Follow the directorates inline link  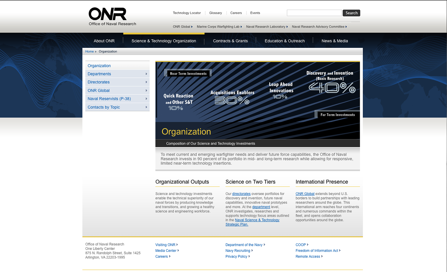pyautogui.click(x=241, y=194)
